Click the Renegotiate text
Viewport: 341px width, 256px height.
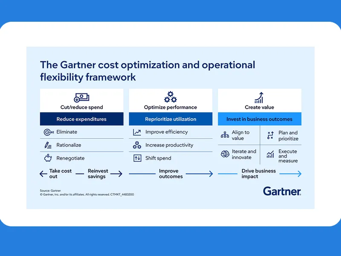tap(70, 158)
